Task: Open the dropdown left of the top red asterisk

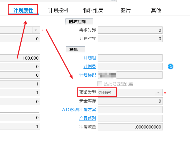Action: point(36,30)
